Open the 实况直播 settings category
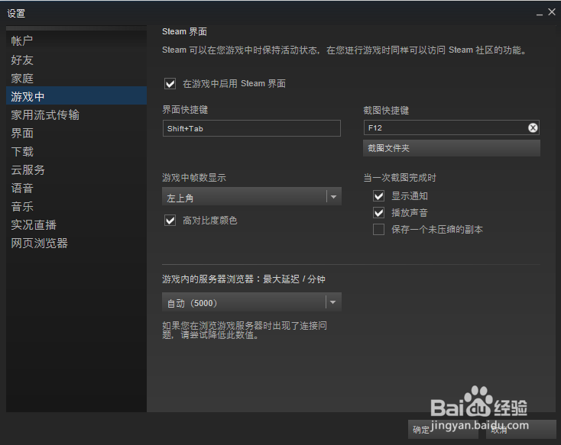The image size is (561, 445). pos(76,225)
